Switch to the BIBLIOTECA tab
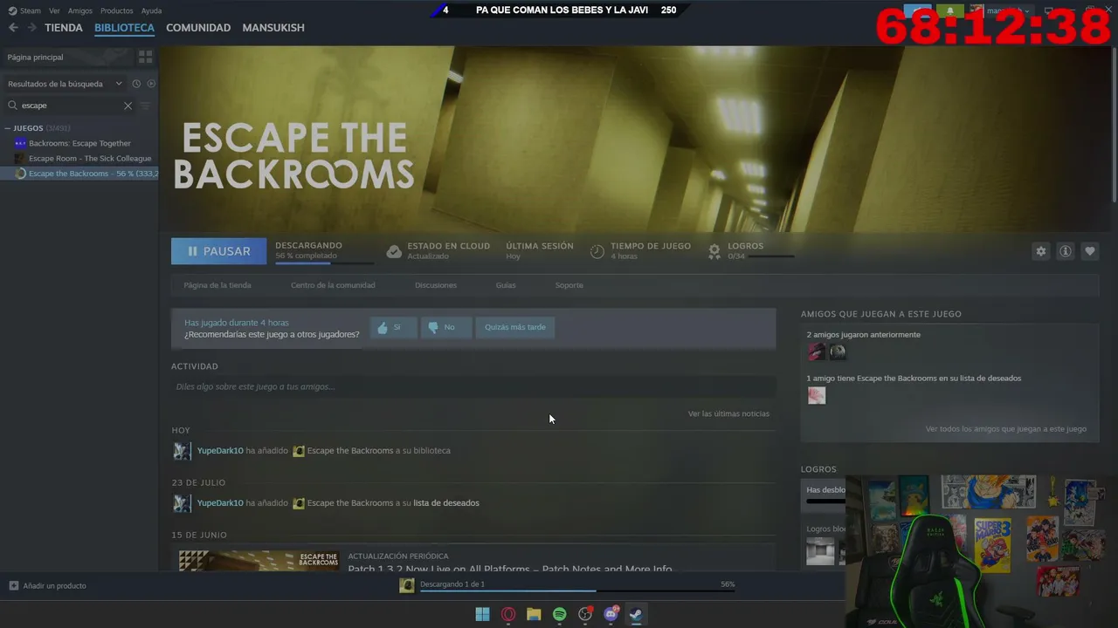 point(124,28)
